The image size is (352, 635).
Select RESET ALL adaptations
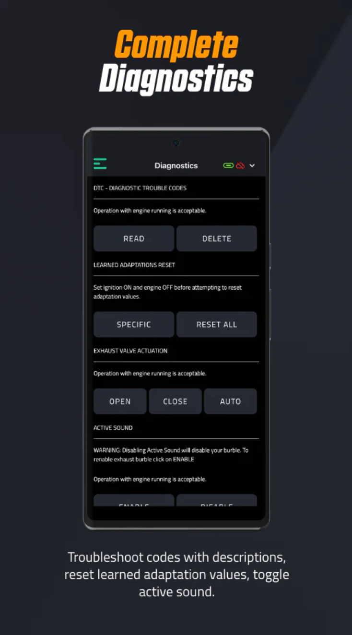point(217,325)
